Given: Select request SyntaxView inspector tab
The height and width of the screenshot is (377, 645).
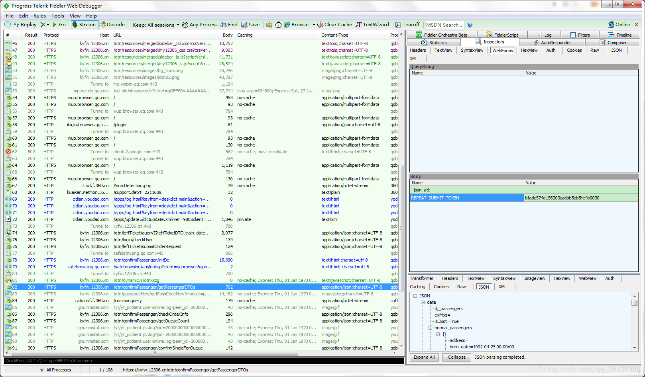Looking at the screenshot, I should click(472, 50).
